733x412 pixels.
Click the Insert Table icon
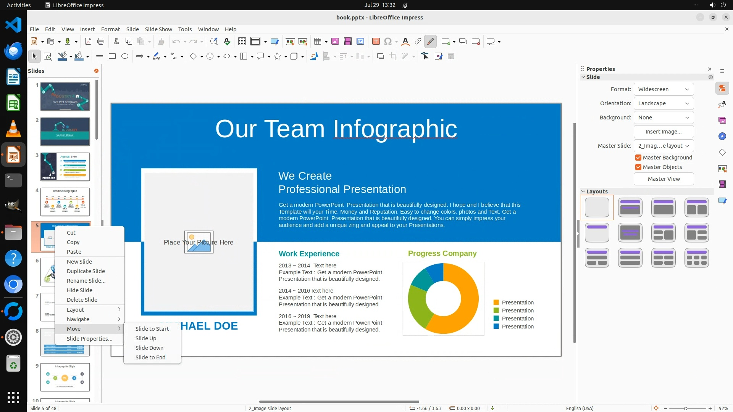[317, 42]
